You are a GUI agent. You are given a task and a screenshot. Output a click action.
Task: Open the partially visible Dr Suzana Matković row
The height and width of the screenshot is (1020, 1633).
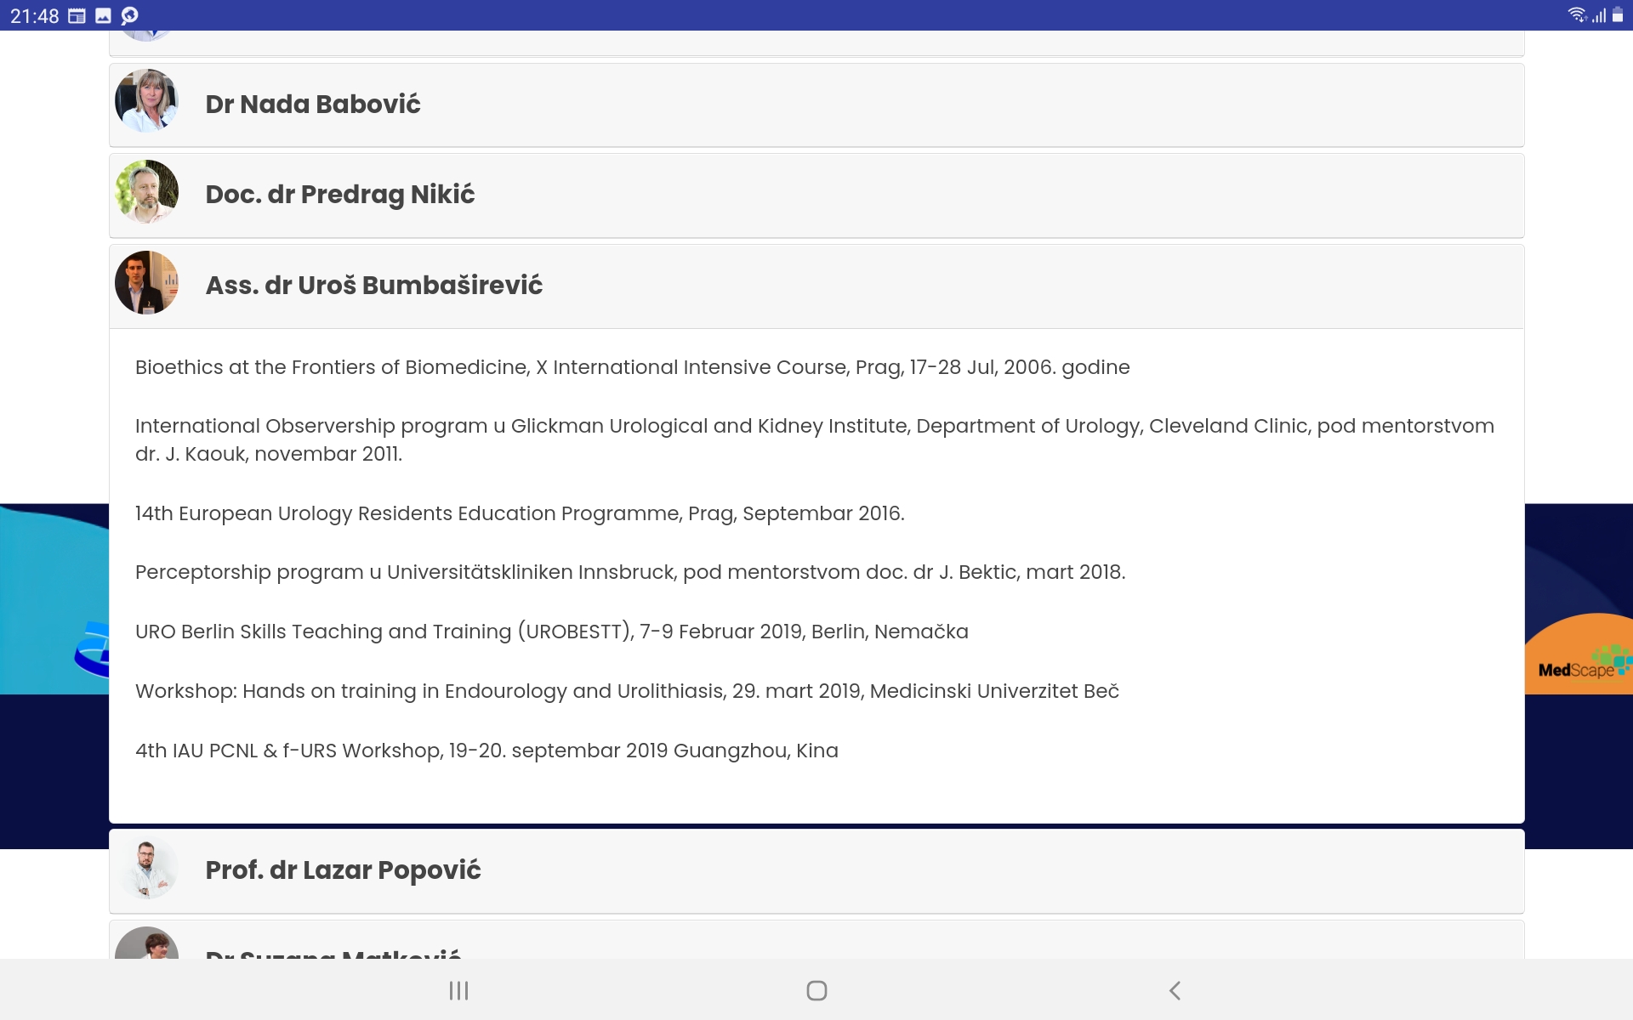coord(816,940)
